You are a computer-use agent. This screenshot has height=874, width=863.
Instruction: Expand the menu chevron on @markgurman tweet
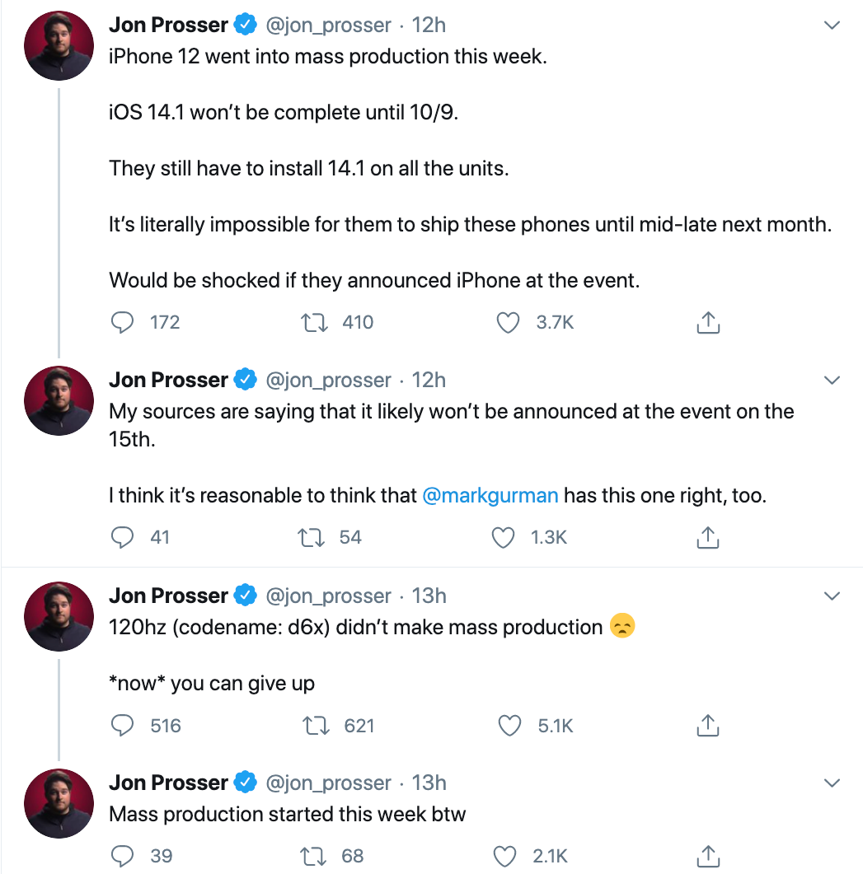tap(832, 381)
